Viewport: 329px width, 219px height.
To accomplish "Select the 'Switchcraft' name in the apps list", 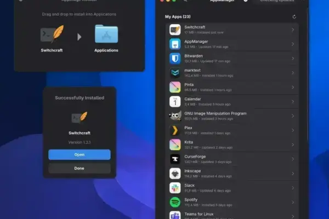I will [x=195, y=27].
